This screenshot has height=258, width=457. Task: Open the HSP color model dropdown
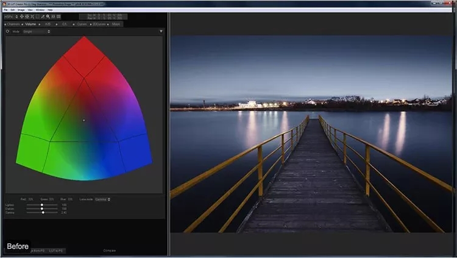(x=10, y=16)
